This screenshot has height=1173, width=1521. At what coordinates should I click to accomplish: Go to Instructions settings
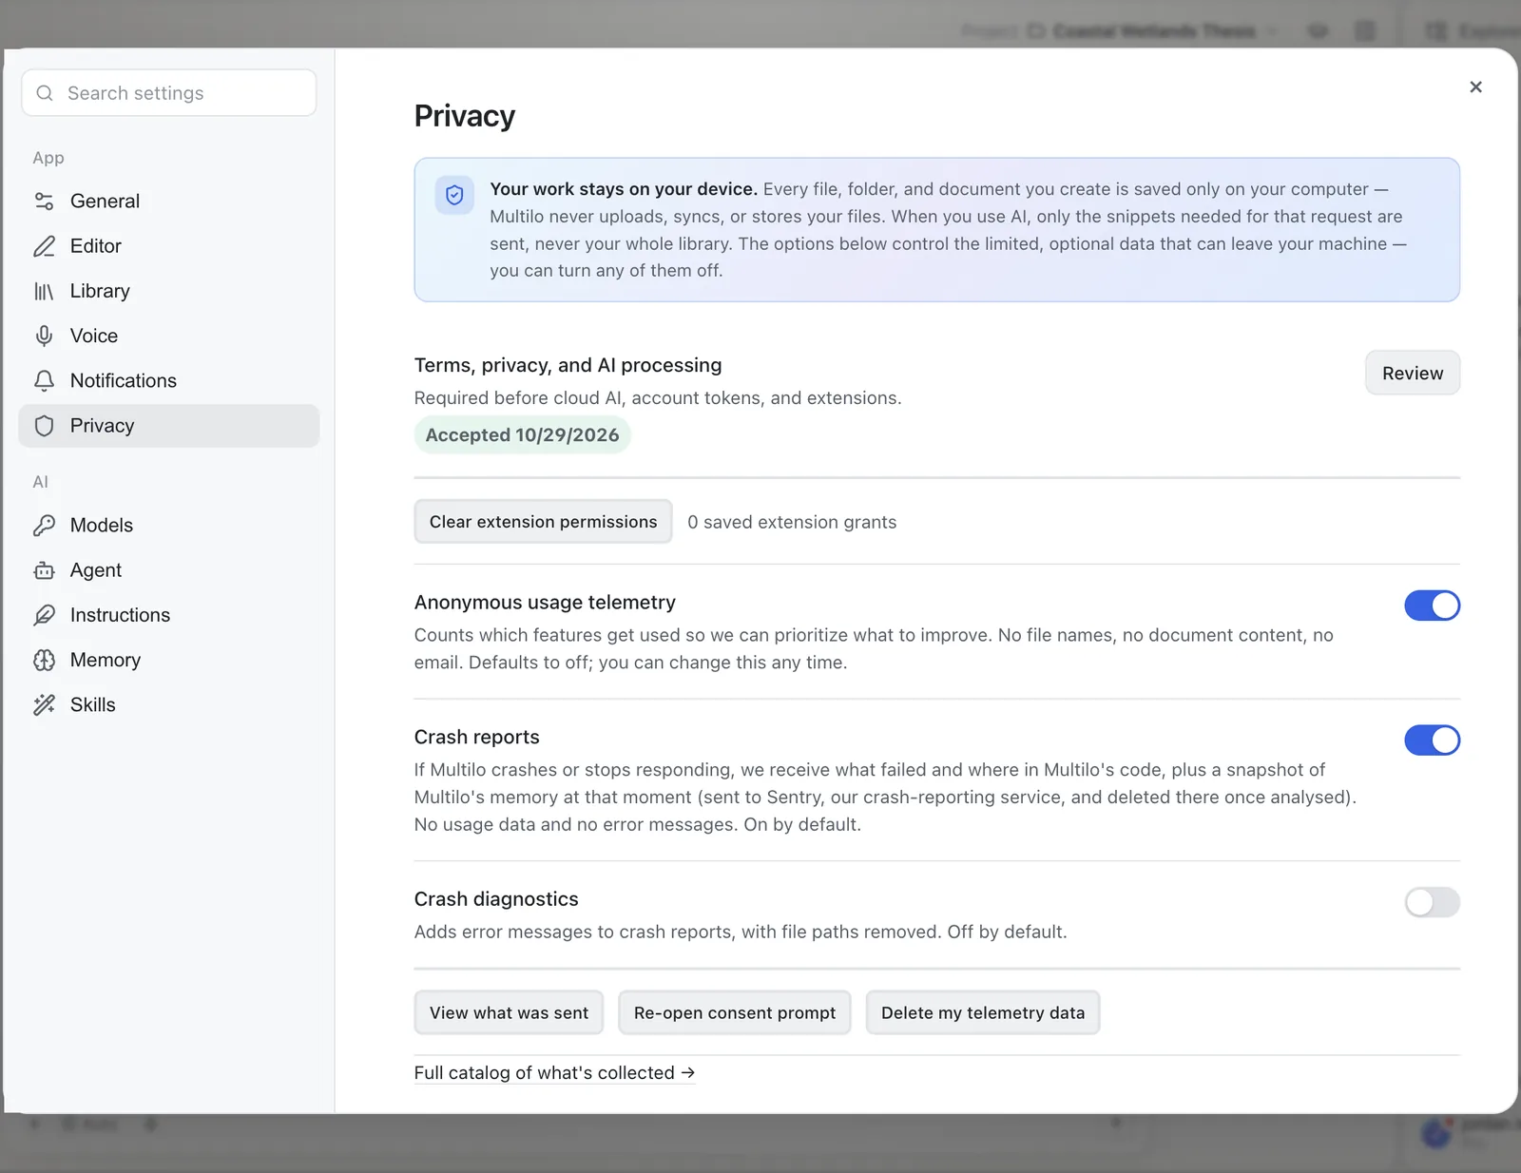[x=169, y=615]
